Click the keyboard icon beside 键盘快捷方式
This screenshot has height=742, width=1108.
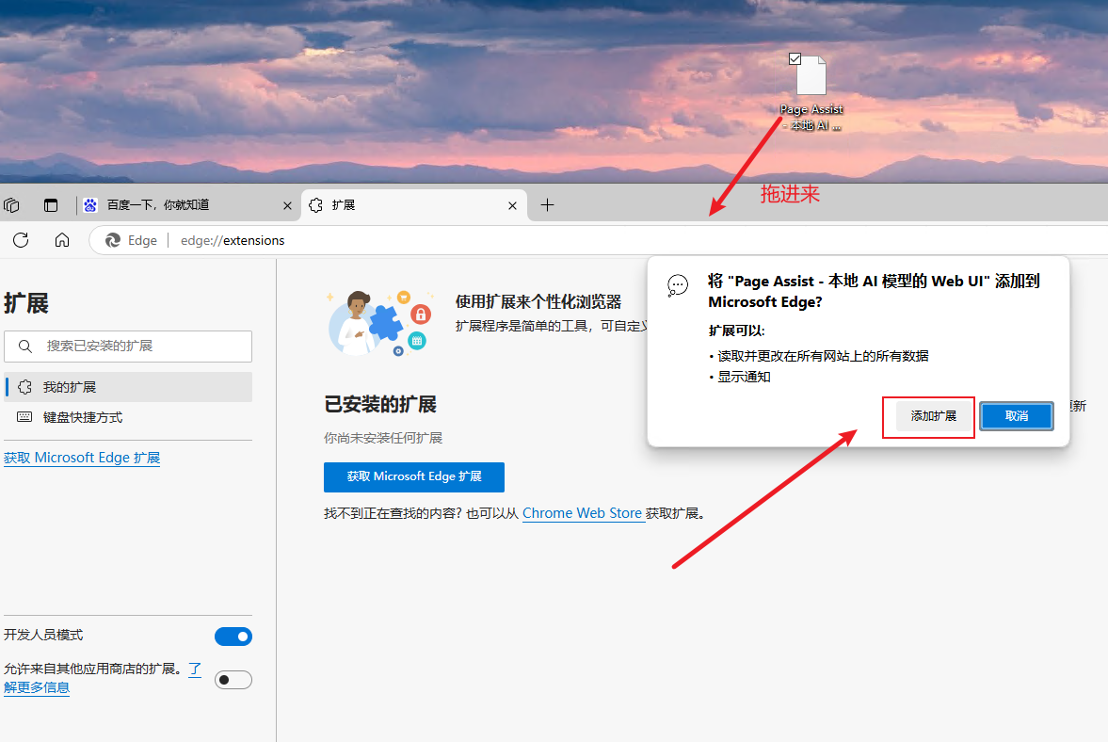(24, 417)
